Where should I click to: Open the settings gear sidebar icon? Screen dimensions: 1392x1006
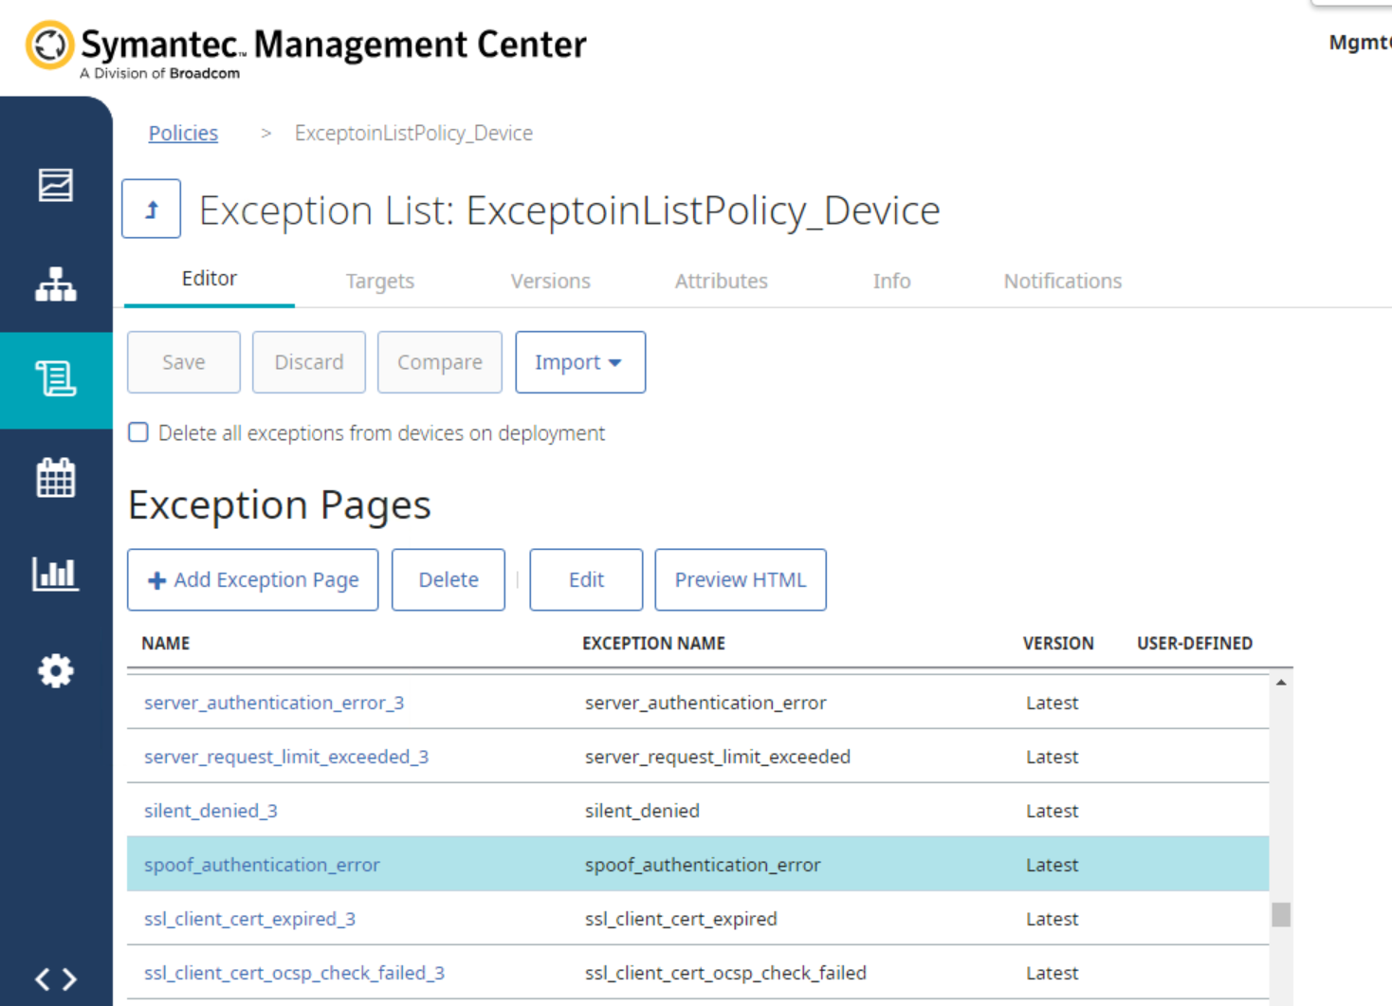(x=55, y=670)
